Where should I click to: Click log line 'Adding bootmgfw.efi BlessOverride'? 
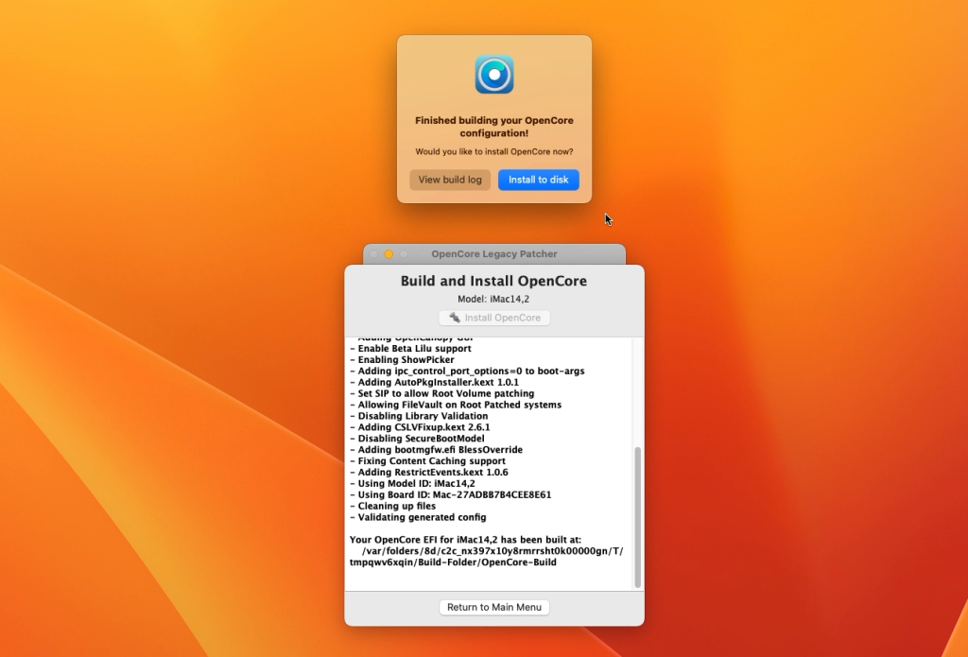(x=437, y=450)
